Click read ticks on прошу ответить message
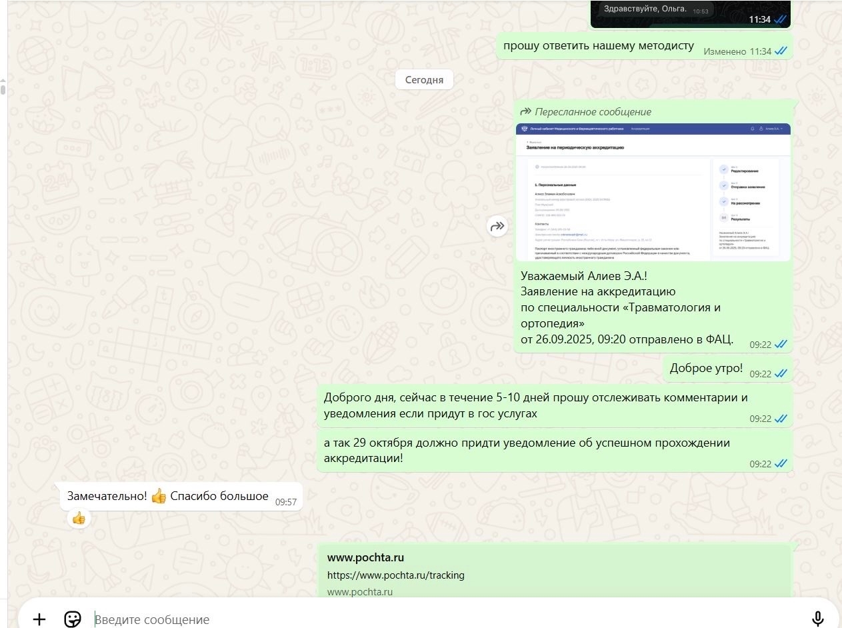The width and height of the screenshot is (842, 628). click(781, 51)
